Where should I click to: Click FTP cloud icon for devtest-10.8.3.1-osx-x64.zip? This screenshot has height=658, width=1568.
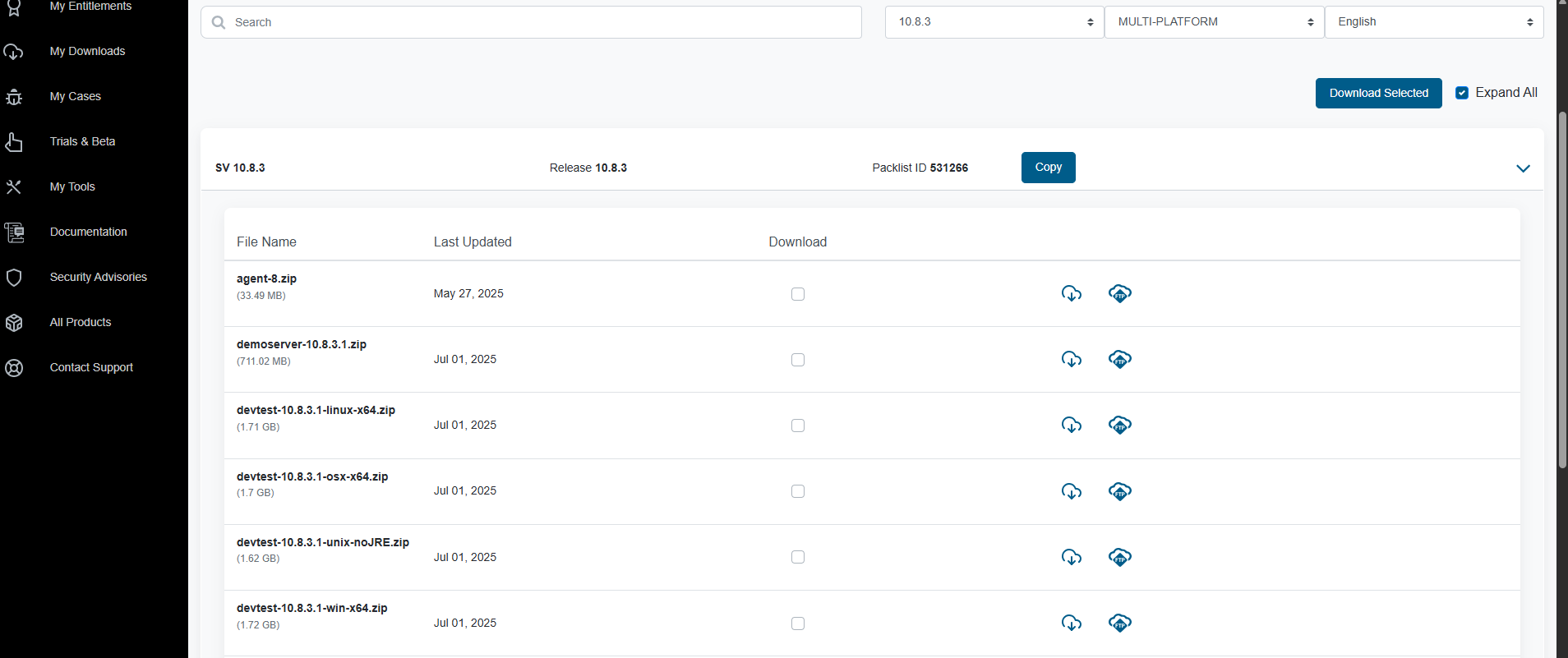[x=1119, y=491]
